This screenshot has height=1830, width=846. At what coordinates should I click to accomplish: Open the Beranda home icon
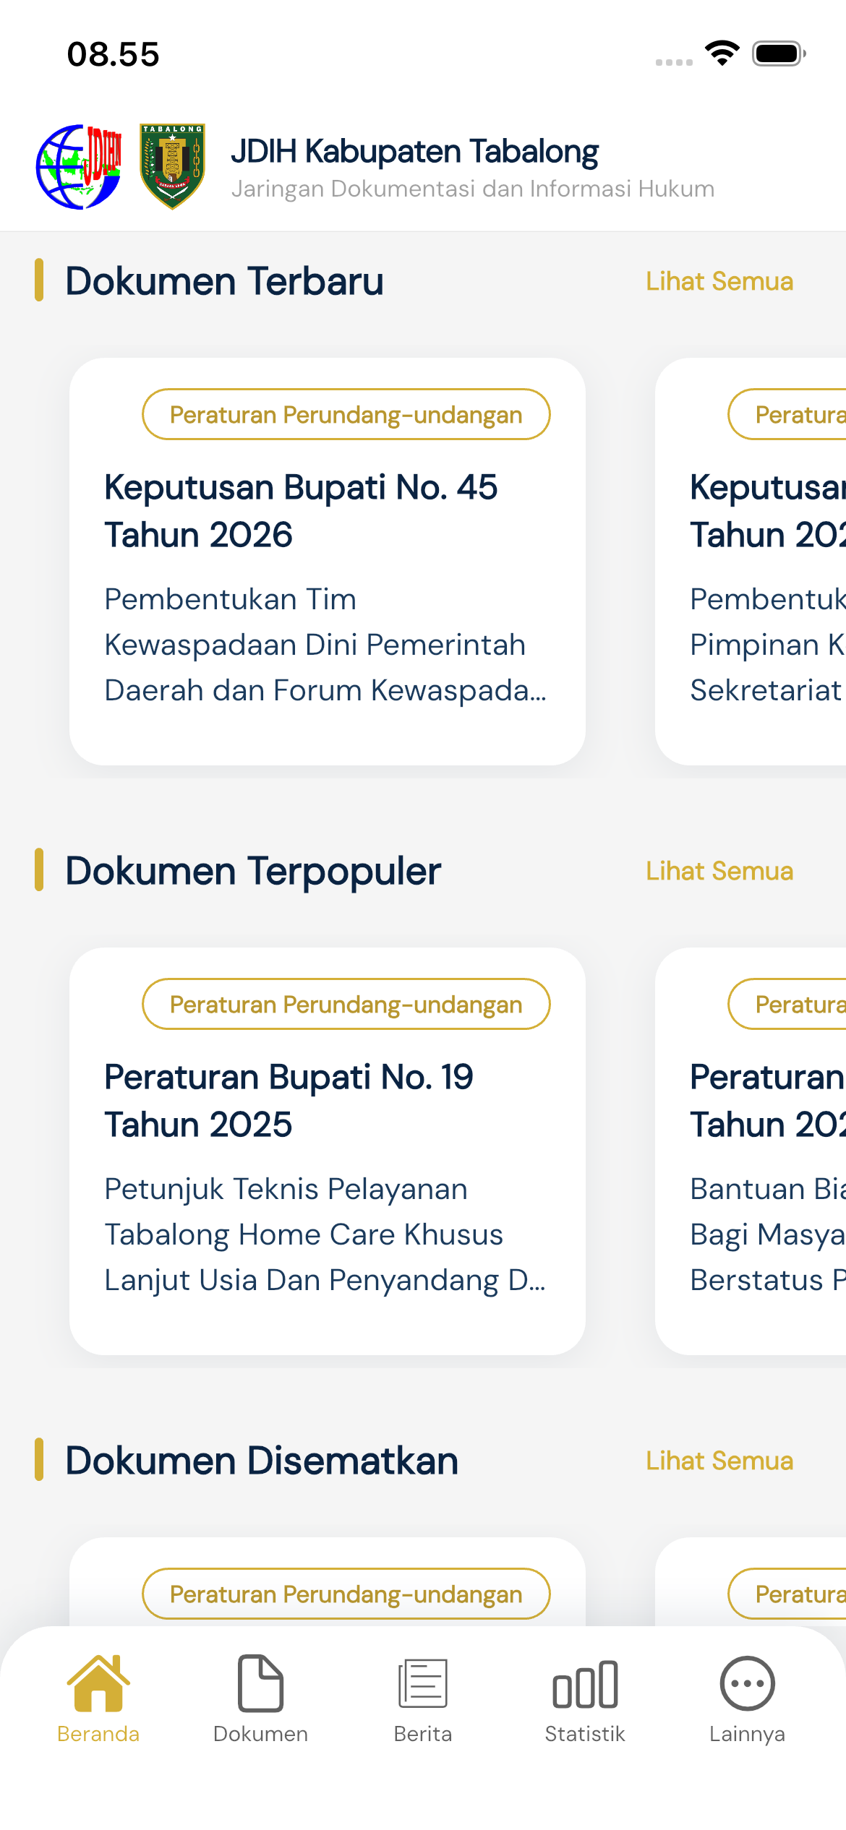[x=98, y=1683]
